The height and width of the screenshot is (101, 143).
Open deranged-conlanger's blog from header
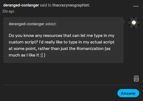point(21,5)
